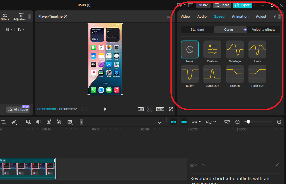Open the Custom speed curve editor

point(212,49)
